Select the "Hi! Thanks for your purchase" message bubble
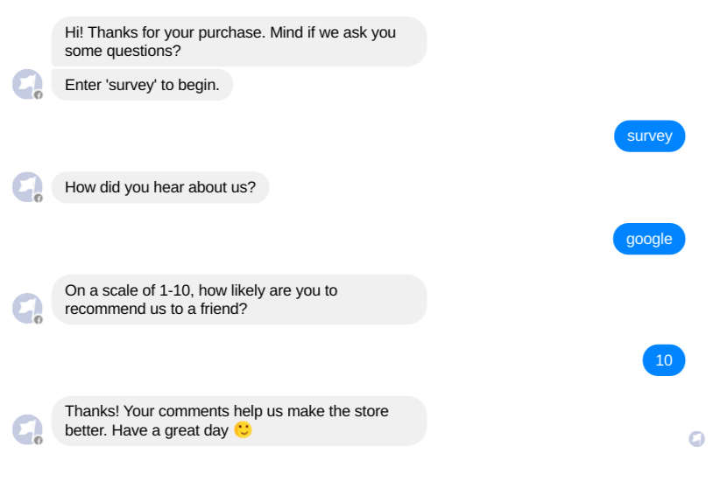The image size is (713, 502). pyautogui.click(x=239, y=42)
